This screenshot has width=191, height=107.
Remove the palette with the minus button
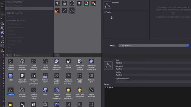point(10,55)
